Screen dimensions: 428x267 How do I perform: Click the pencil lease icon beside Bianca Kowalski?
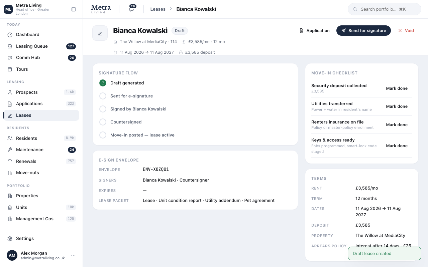tap(100, 33)
